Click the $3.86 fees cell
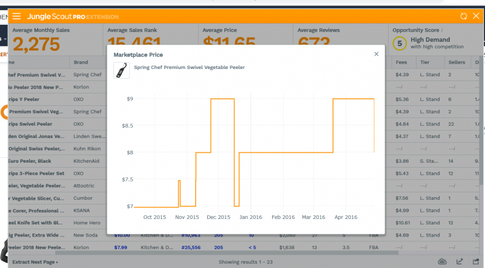Image resolution: width=485 pixels, height=268 pixels. pyautogui.click(x=402, y=161)
